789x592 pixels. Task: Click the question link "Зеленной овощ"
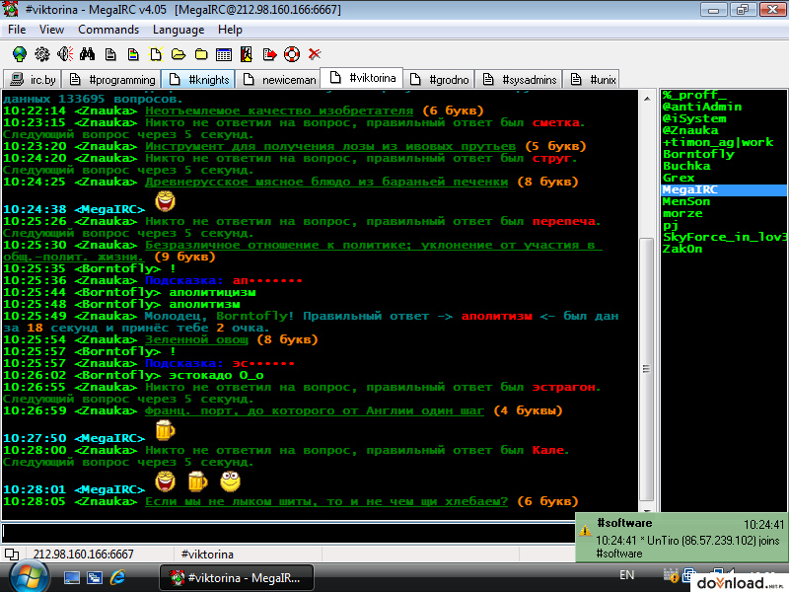point(196,339)
